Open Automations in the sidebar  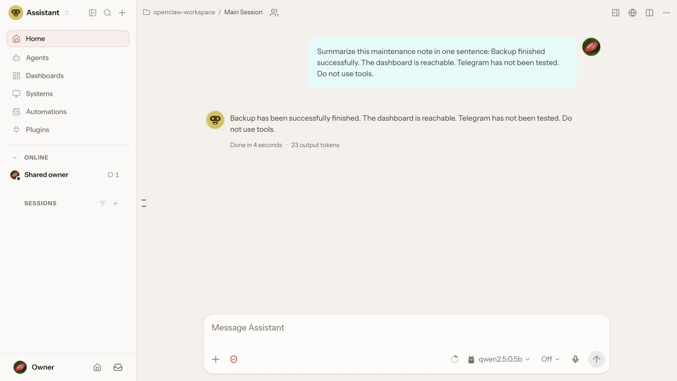coord(68,112)
